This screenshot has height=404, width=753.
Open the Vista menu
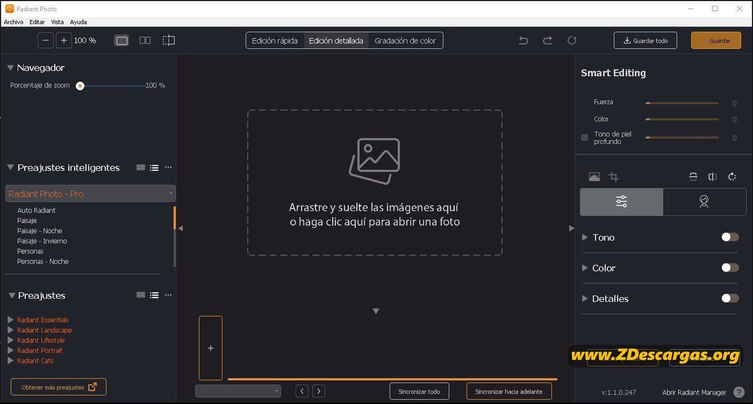pyautogui.click(x=57, y=22)
